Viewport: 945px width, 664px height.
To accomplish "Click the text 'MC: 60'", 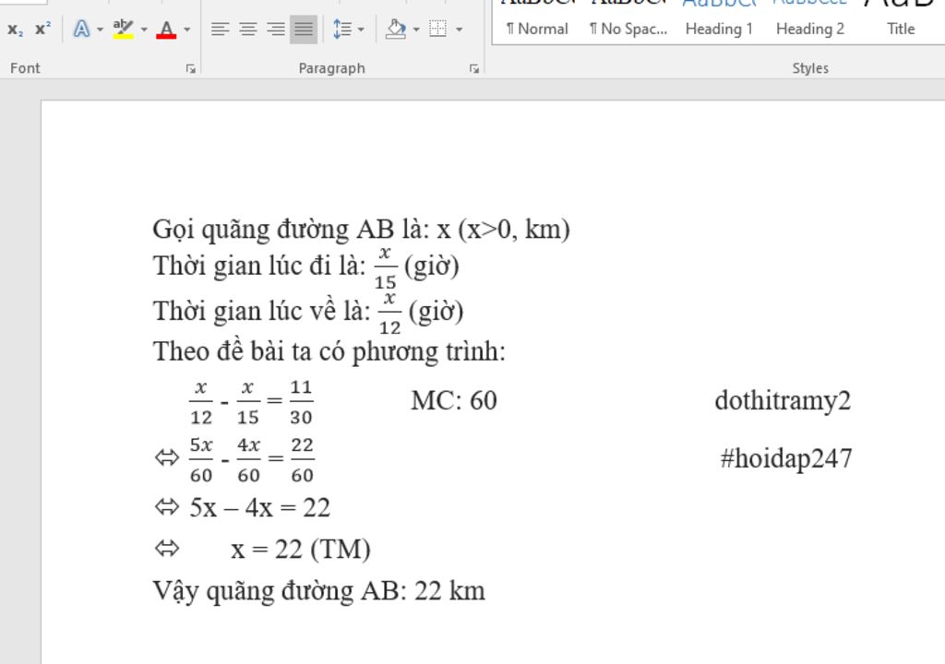I will click(454, 400).
